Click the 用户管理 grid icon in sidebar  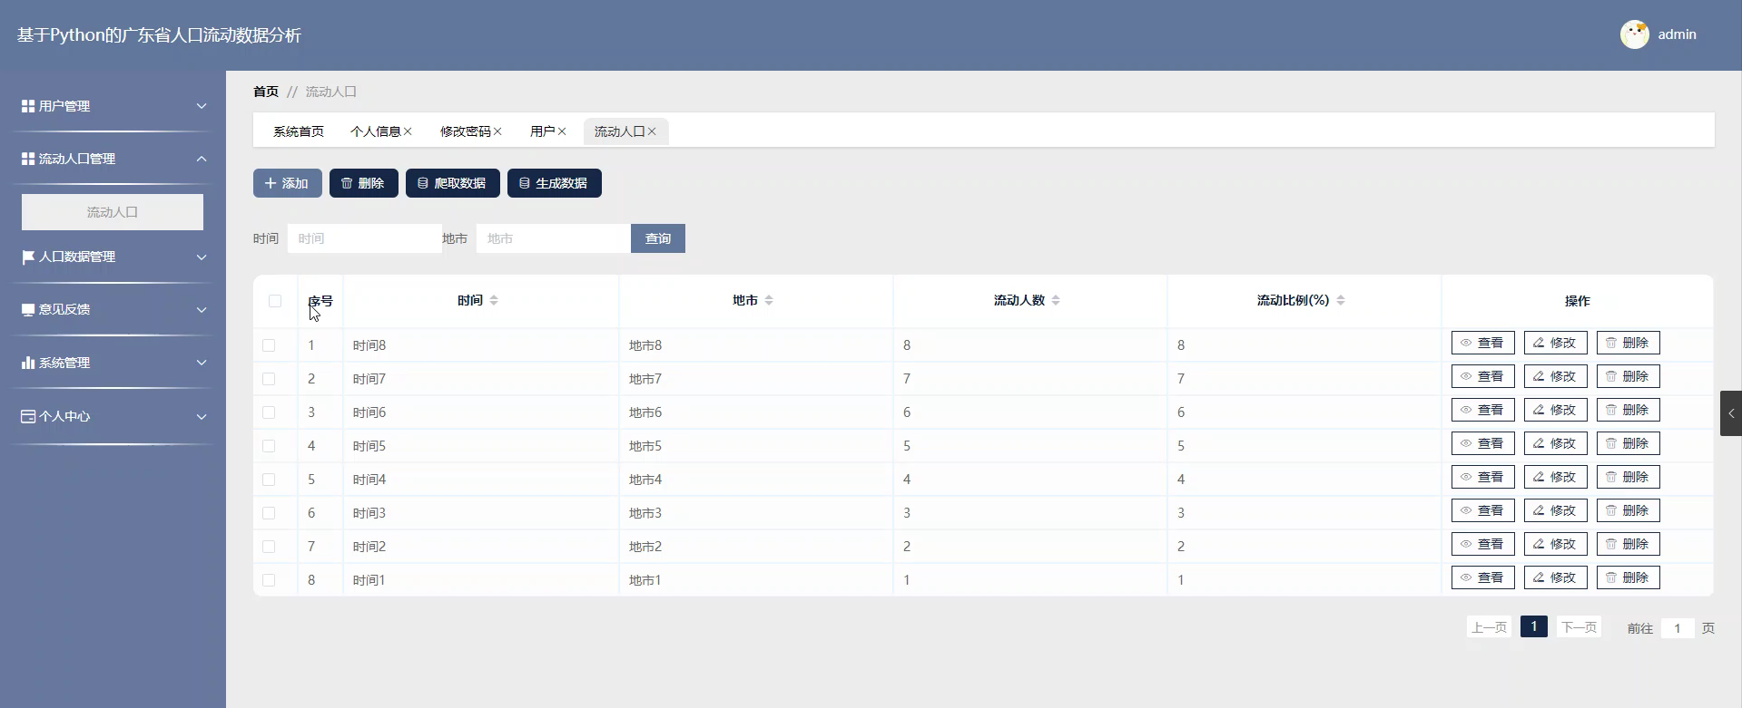click(x=28, y=106)
